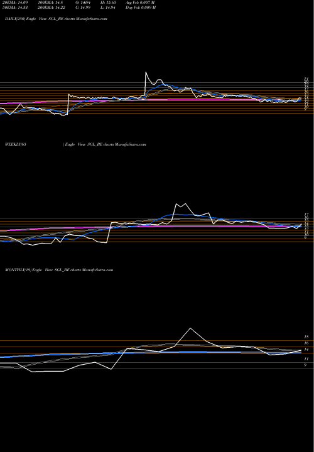The width and height of the screenshot is (314, 452).
Task: Click the spike peak on daily chart
Action: pos(146,72)
